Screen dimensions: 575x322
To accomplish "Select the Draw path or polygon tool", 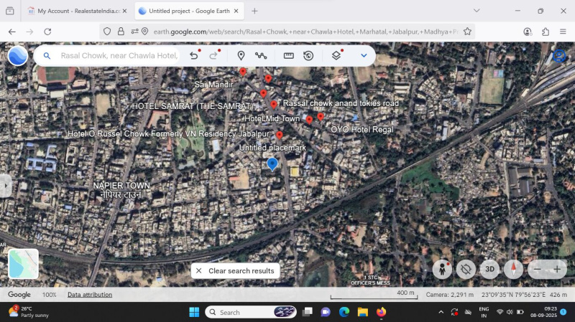I will point(261,56).
